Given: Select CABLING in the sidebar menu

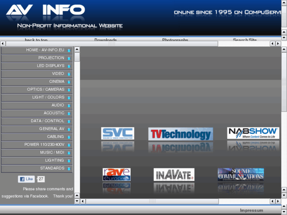Looking at the screenshot, I should [x=37, y=137].
